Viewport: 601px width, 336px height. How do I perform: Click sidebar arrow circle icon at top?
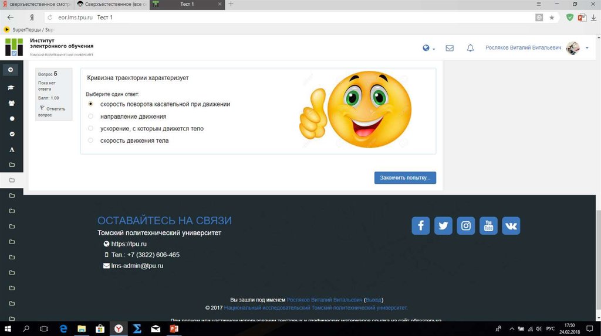[x=11, y=70]
